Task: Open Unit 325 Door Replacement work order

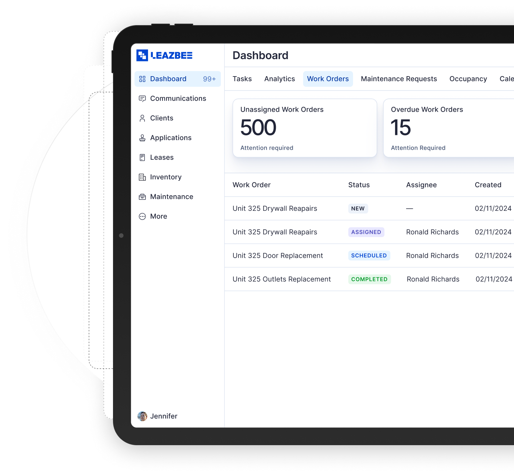Action: tap(278, 255)
